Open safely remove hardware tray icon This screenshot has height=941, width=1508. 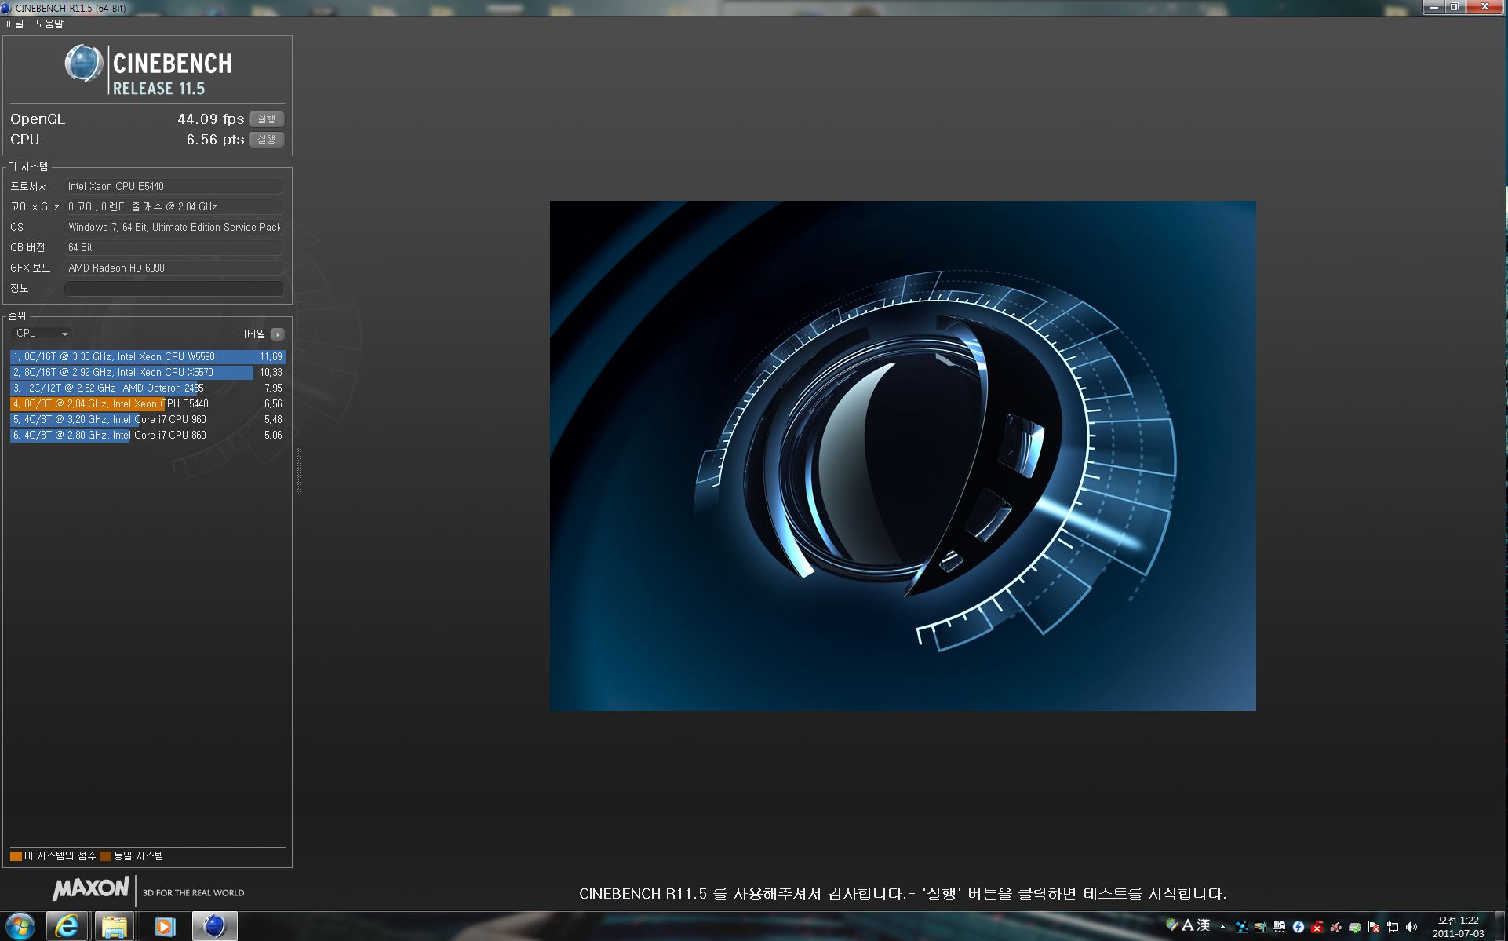click(1355, 928)
